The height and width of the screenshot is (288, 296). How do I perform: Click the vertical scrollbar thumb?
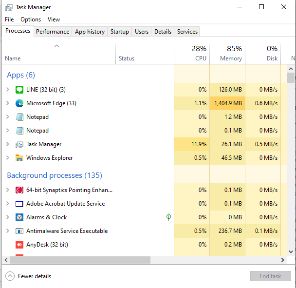click(x=291, y=77)
